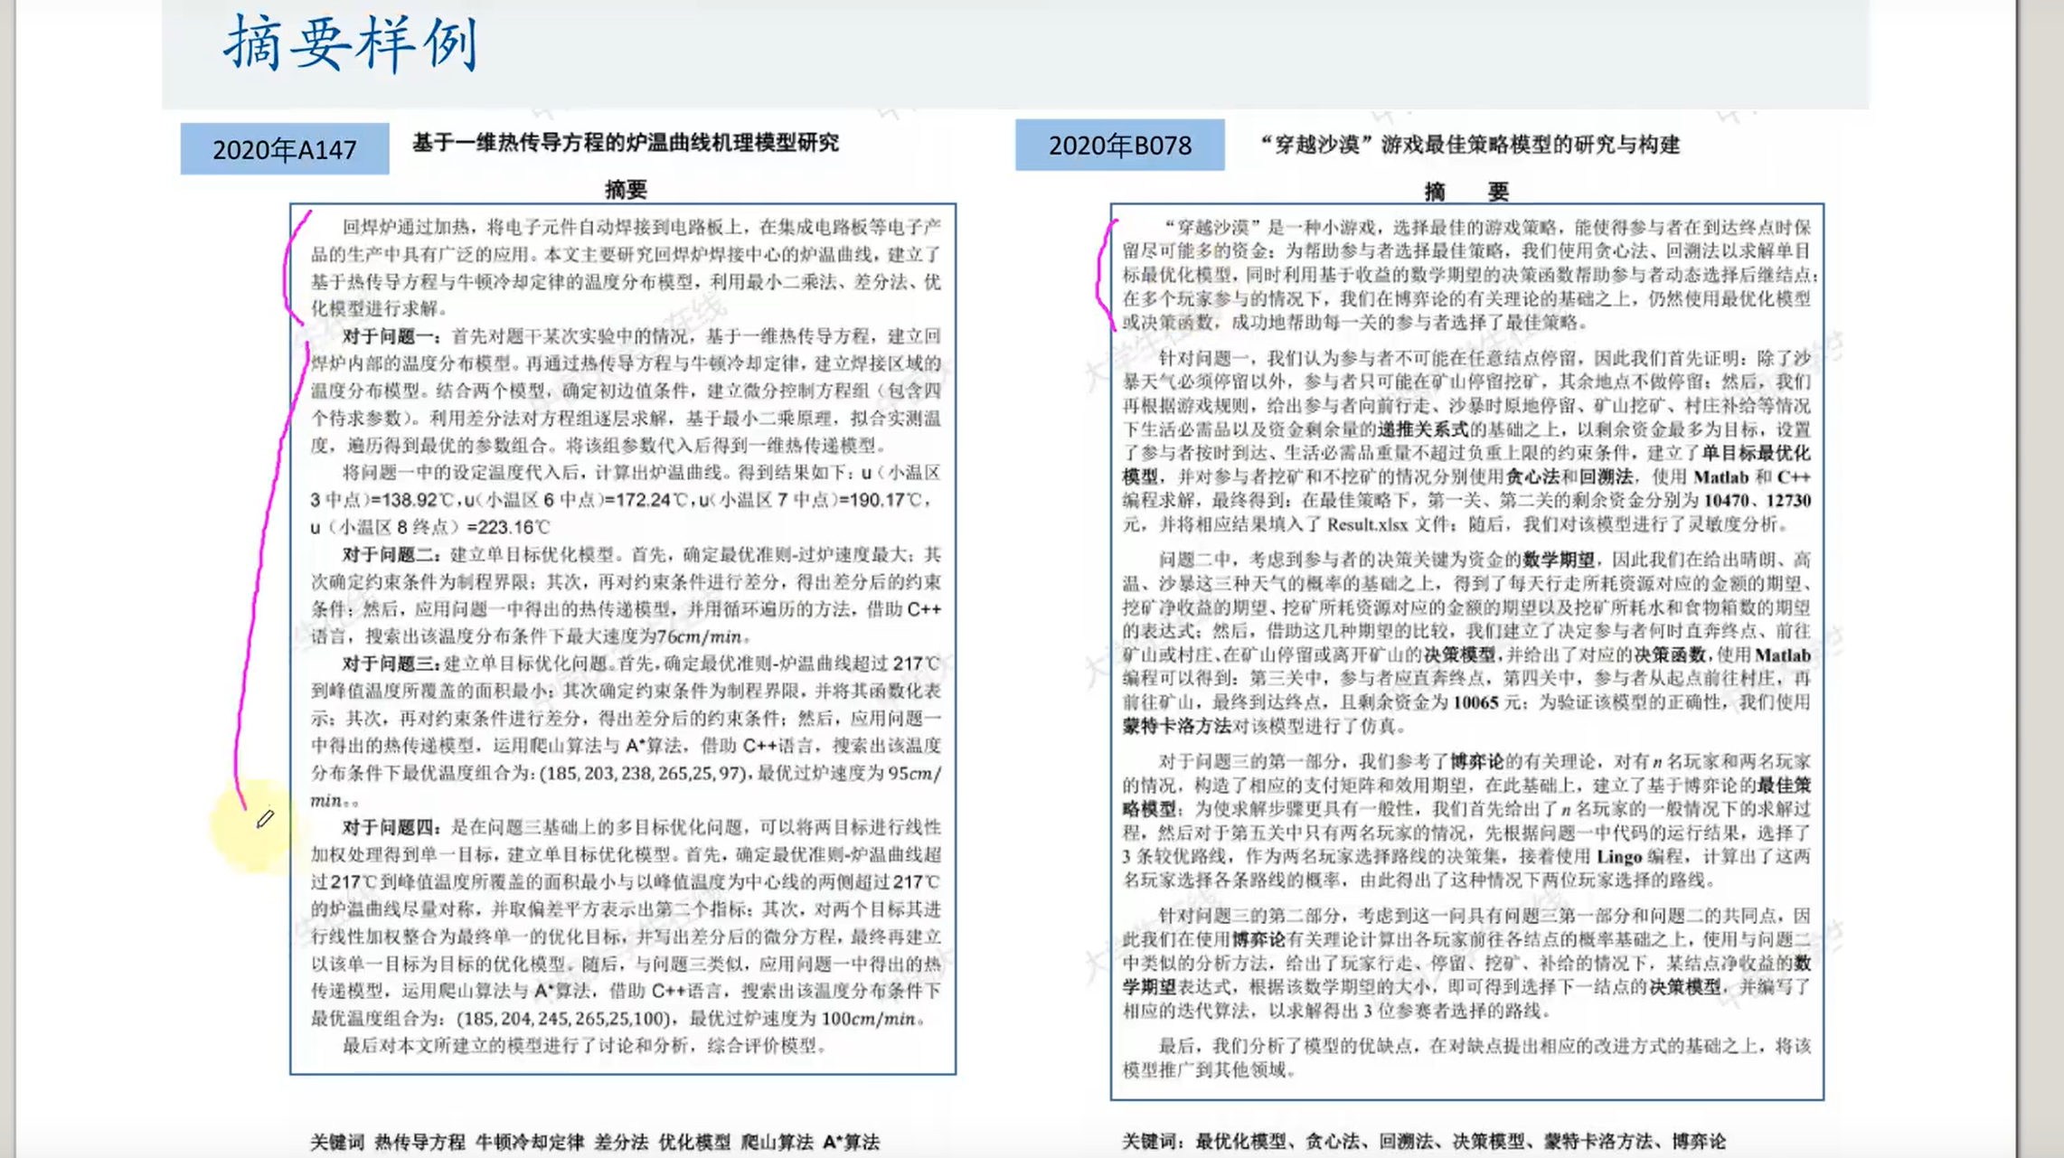Click the left keyword 差分法
This screenshot has width=2064, height=1158.
point(621,1142)
